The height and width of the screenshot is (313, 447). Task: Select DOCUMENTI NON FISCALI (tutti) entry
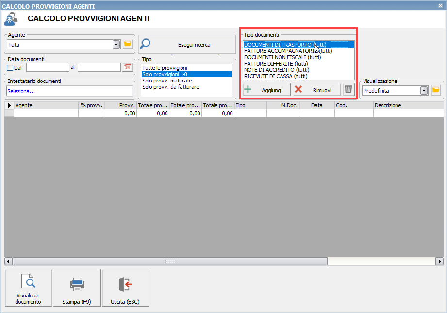click(298, 57)
